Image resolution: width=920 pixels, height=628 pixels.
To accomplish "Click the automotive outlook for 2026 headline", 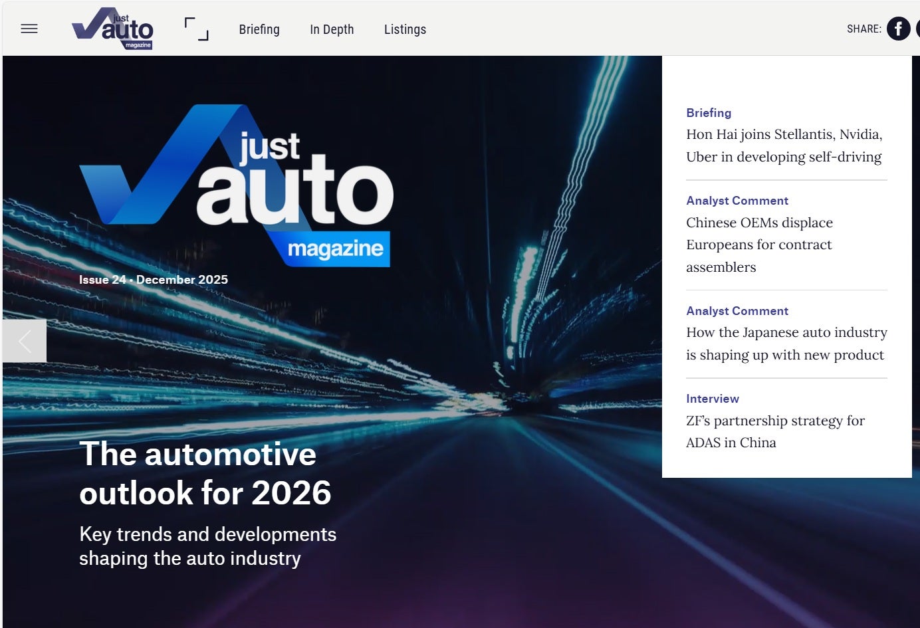I will 205,473.
